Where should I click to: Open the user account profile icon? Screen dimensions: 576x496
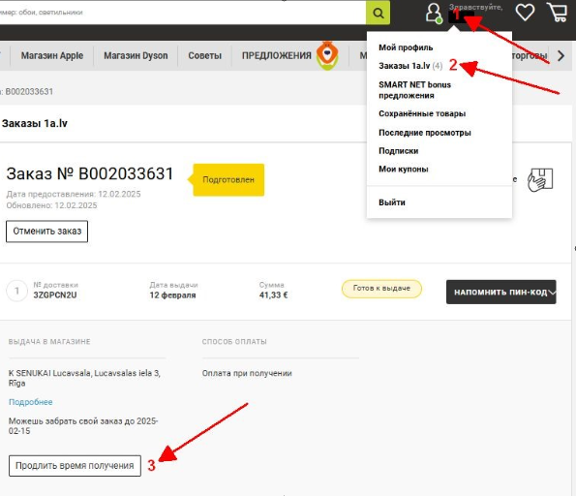434,14
